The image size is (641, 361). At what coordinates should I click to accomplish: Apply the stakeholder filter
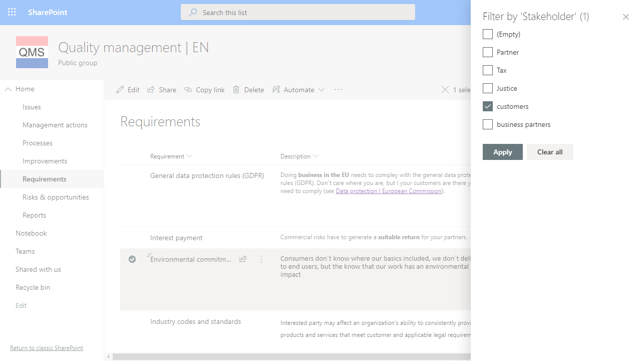[502, 151]
